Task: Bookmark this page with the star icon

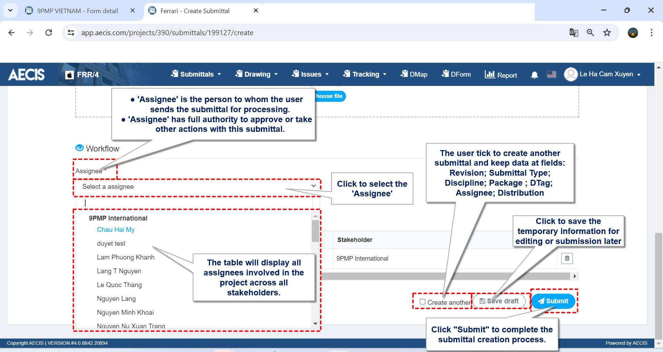Action: pyautogui.click(x=607, y=33)
